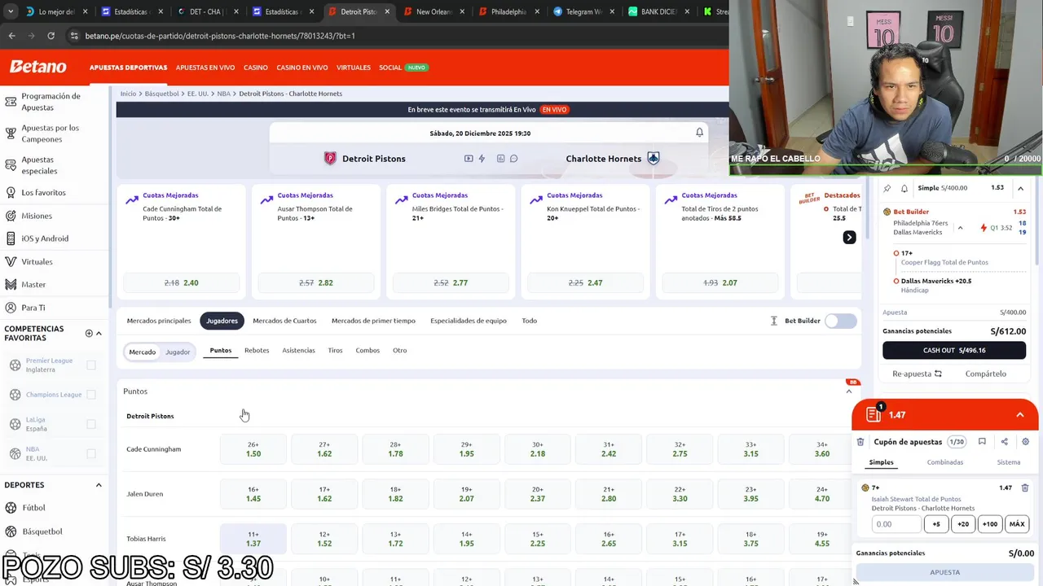
Task: Collapse the Simple S/400.00 bet
Action: (1020, 188)
